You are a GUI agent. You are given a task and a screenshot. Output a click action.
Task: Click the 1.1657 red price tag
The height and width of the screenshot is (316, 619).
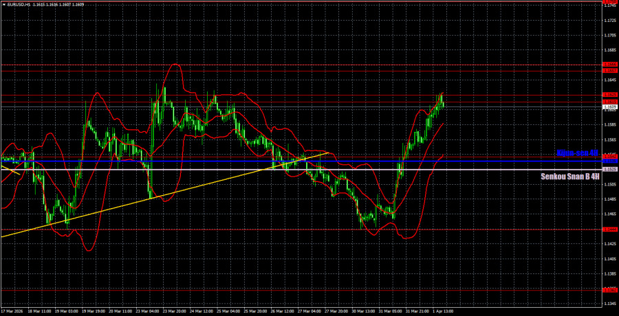click(610, 70)
